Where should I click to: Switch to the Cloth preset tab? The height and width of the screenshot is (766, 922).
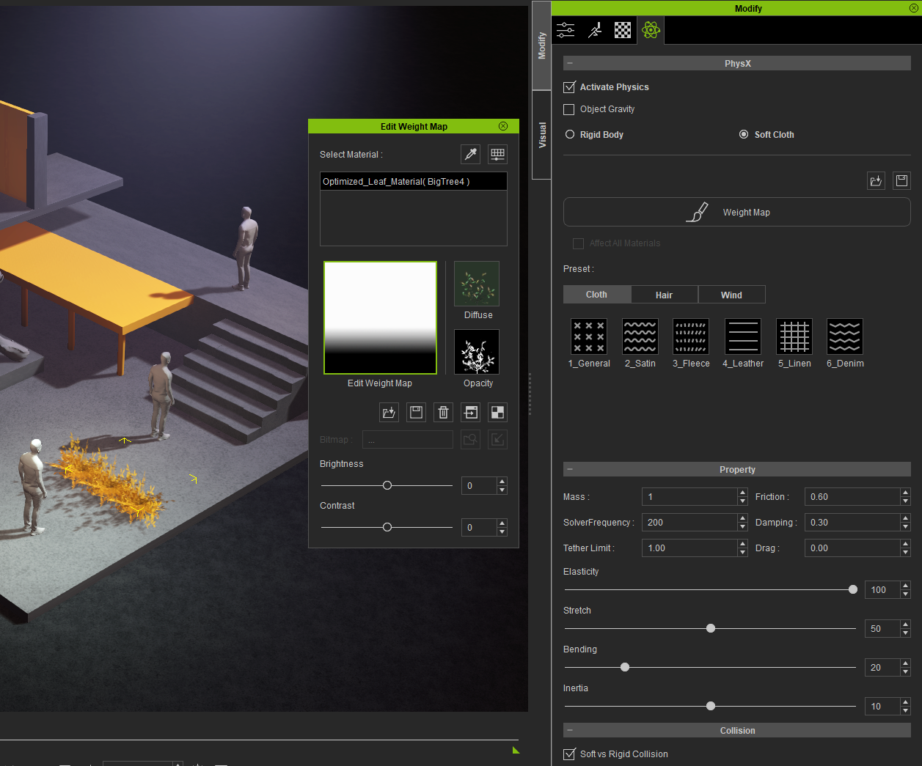click(596, 295)
